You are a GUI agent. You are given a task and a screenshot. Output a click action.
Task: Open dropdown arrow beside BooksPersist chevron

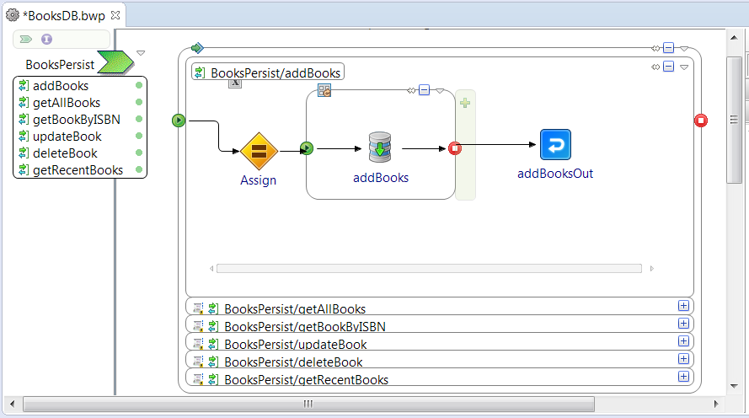pyautogui.click(x=141, y=53)
